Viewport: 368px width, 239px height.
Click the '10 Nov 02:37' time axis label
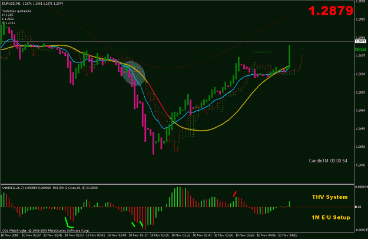pos(31,235)
